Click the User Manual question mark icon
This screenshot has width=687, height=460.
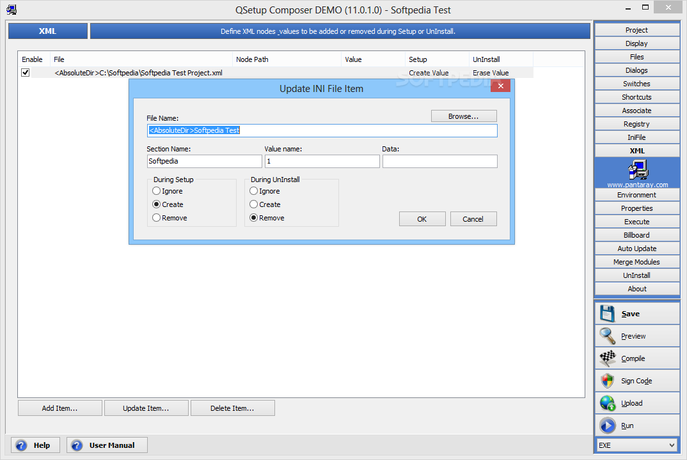click(77, 445)
